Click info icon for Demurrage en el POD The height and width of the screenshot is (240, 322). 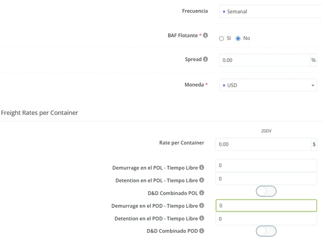(202, 206)
